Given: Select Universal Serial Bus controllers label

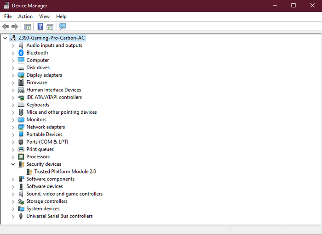Looking at the screenshot, I should tap(59, 216).
